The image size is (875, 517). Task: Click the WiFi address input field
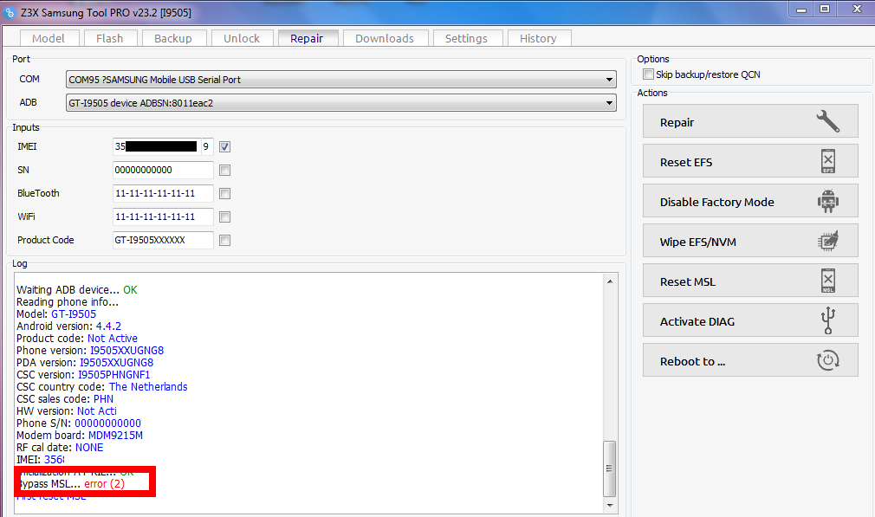[x=163, y=217]
